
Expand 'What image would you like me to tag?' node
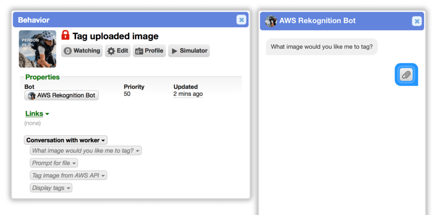(x=86, y=150)
